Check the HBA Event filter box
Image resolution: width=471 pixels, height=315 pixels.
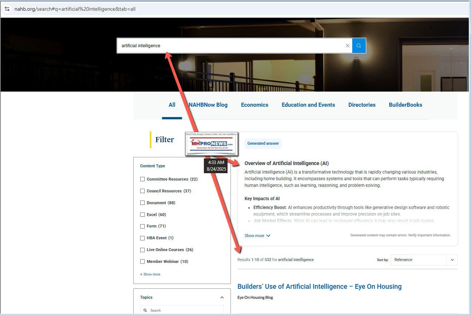pyautogui.click(x=142, y=238)
